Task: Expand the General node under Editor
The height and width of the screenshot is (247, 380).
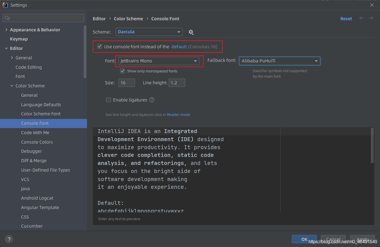Action: [x=12, y=58]
